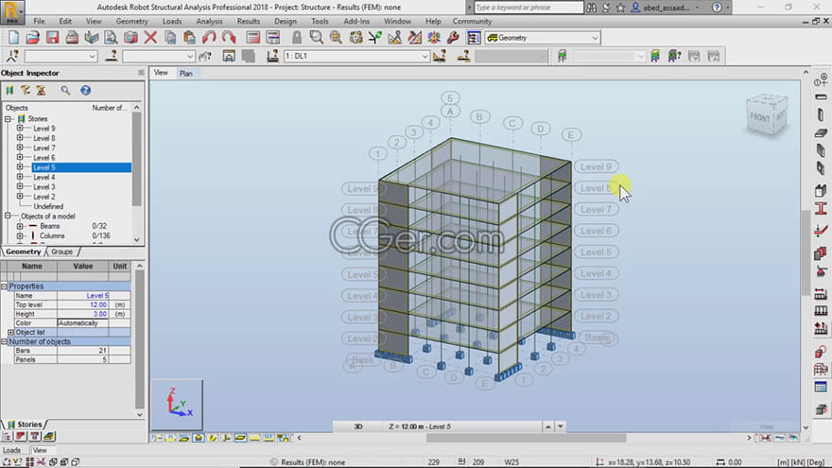Viewport: 832px width, 468px height.
Task: Activate zoom window magnifier icon
Action: point(316,37)
